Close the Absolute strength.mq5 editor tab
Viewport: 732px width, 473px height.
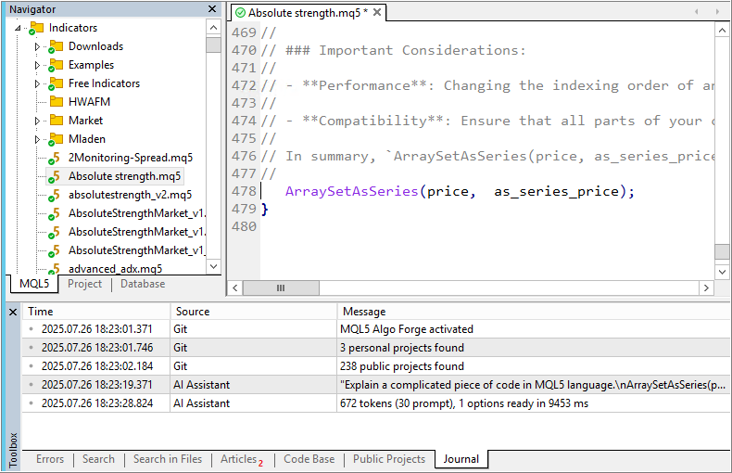[x=377, y=12]
